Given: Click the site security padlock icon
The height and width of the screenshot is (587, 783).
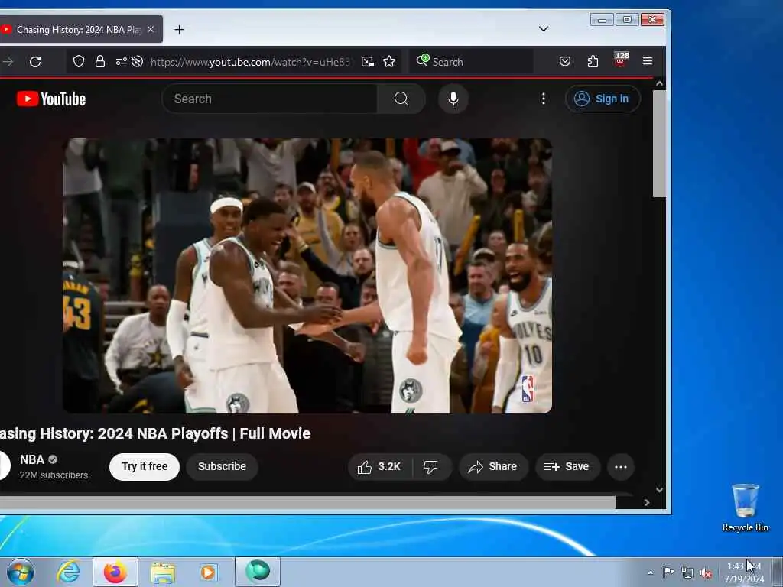Looking at the screenshot, I should (x=100, y=61).
